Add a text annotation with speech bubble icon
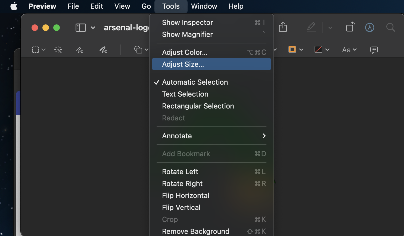Viewport: 404px width, 236px height. pyautogui.click(x=374, y=50)
